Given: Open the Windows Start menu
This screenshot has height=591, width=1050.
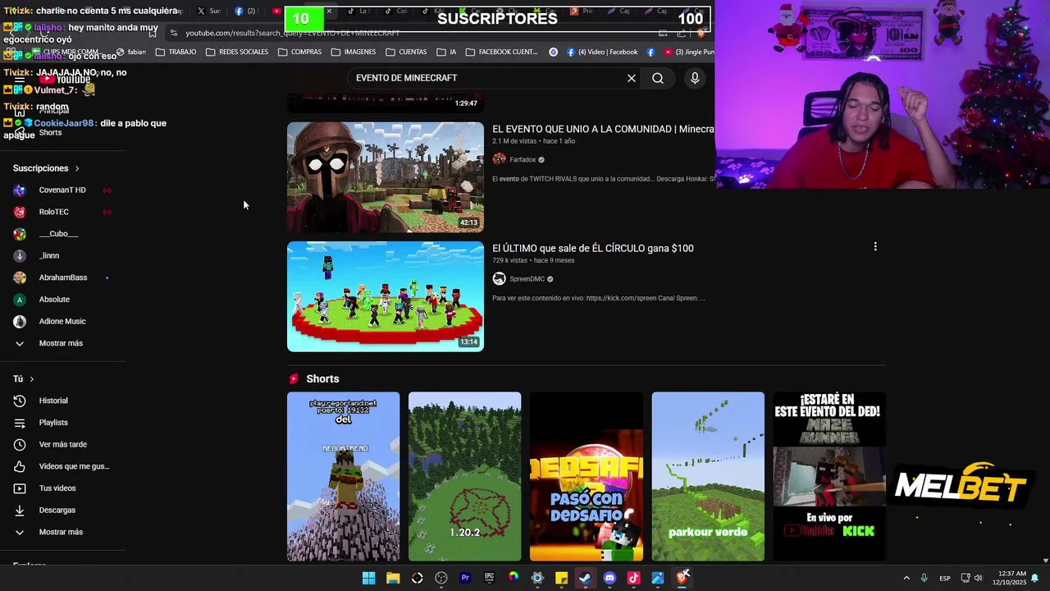Looking at the screenshot, I should click(x=369, y=578).
